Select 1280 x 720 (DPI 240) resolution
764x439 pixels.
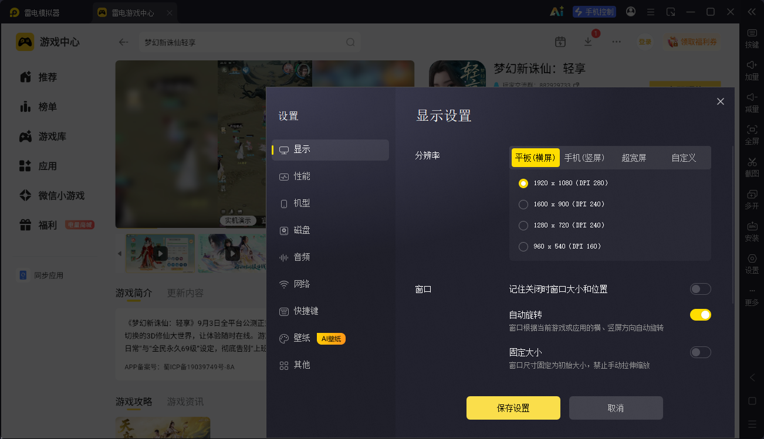tap(523, 225)
